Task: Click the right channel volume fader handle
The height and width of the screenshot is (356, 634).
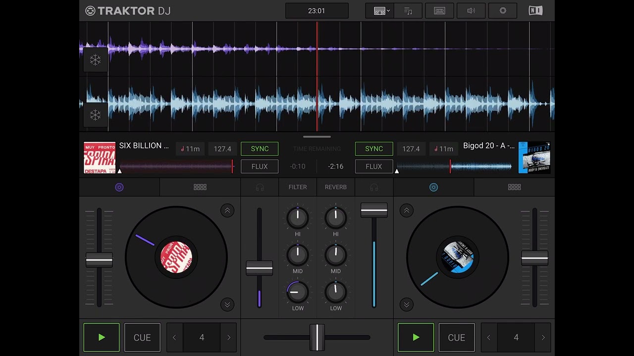Action: [374, 210]
